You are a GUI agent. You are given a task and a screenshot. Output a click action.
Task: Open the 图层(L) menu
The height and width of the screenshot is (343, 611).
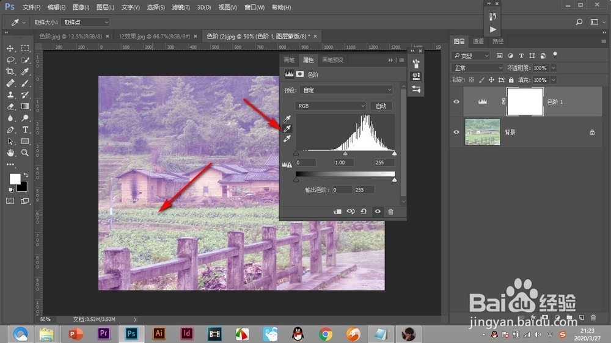(x=105, y=7)
